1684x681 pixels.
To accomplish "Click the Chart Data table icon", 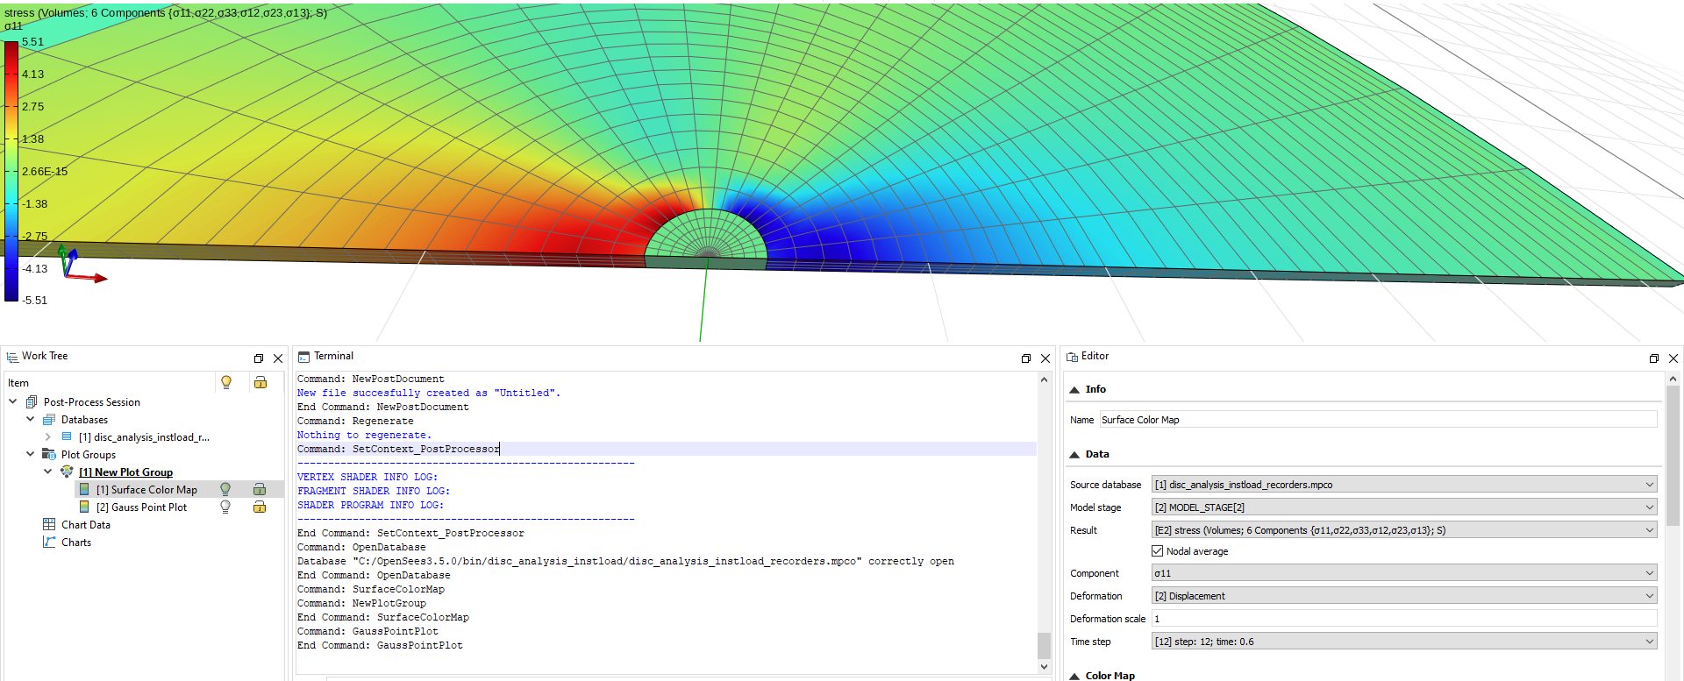I will point(49,524).
